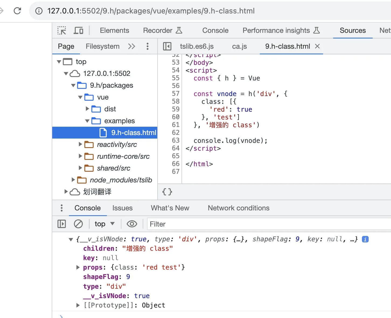The height and width of the screenshot is (318, 391).
Task: Collapse the examples folder
Action: click(87, 121)
